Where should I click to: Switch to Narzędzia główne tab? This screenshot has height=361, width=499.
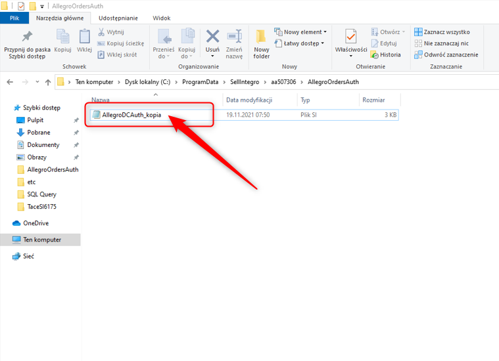click(x=60, y=18)
